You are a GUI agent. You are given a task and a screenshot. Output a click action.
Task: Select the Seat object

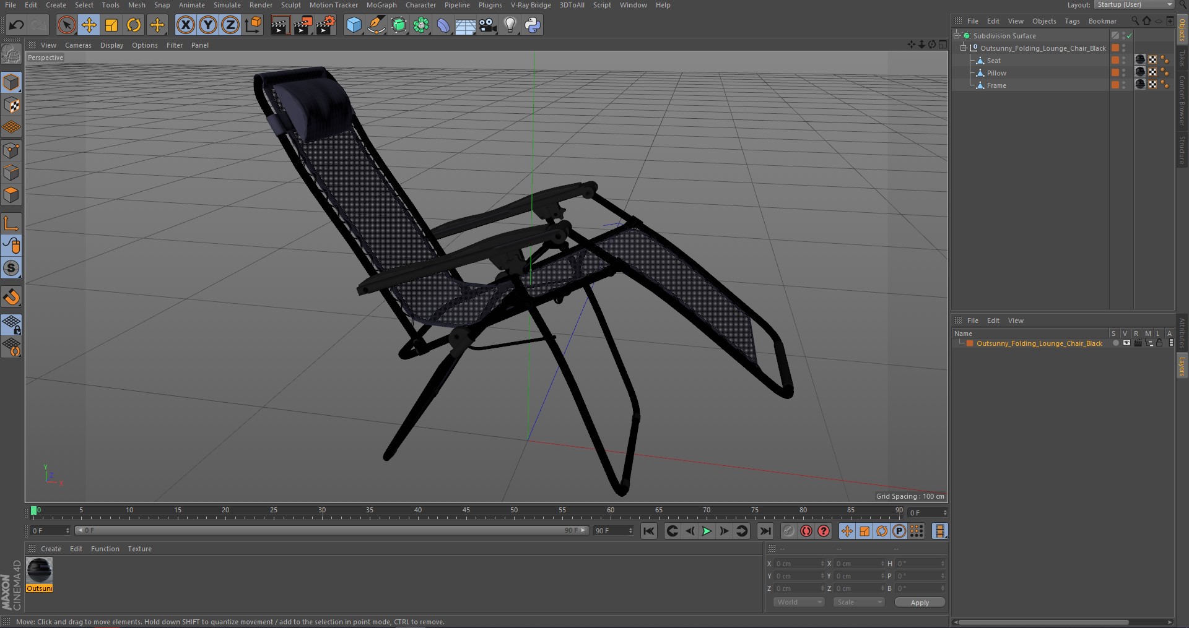(993, 61)
